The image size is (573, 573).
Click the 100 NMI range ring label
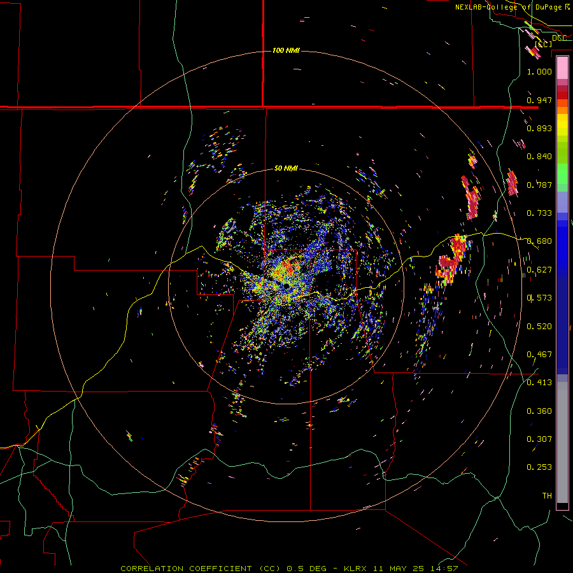click(x=286, y=50)
